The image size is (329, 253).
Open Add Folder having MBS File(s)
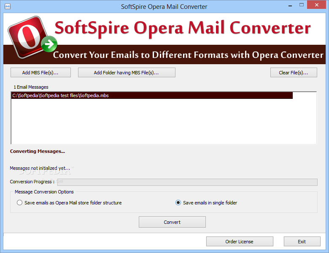coord(127,73)
